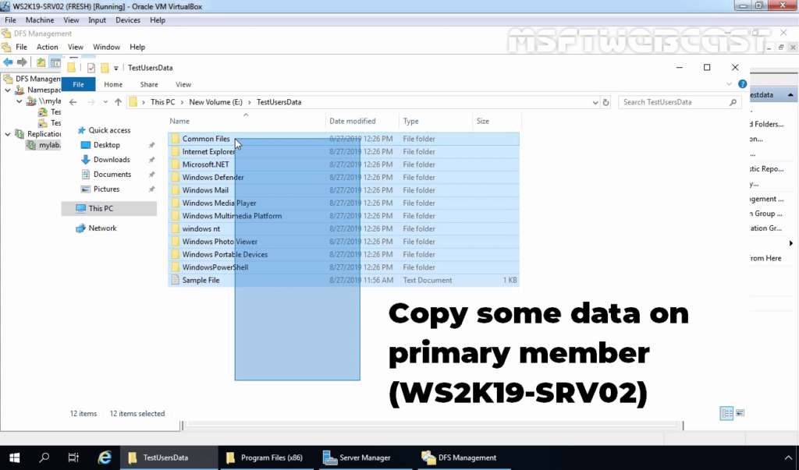The image size is (799, 470).
Task: Open Windows Start menu
Action: pos(14,458)
